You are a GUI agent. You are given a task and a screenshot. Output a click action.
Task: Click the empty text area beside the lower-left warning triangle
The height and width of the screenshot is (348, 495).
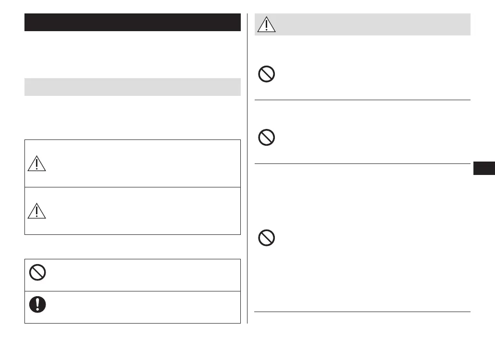[144, 211]
